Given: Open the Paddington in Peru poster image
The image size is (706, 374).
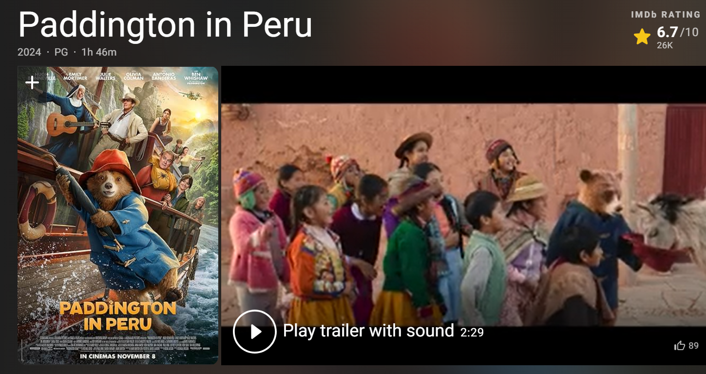Looking at the screenshot, I should tap(118, 216).
